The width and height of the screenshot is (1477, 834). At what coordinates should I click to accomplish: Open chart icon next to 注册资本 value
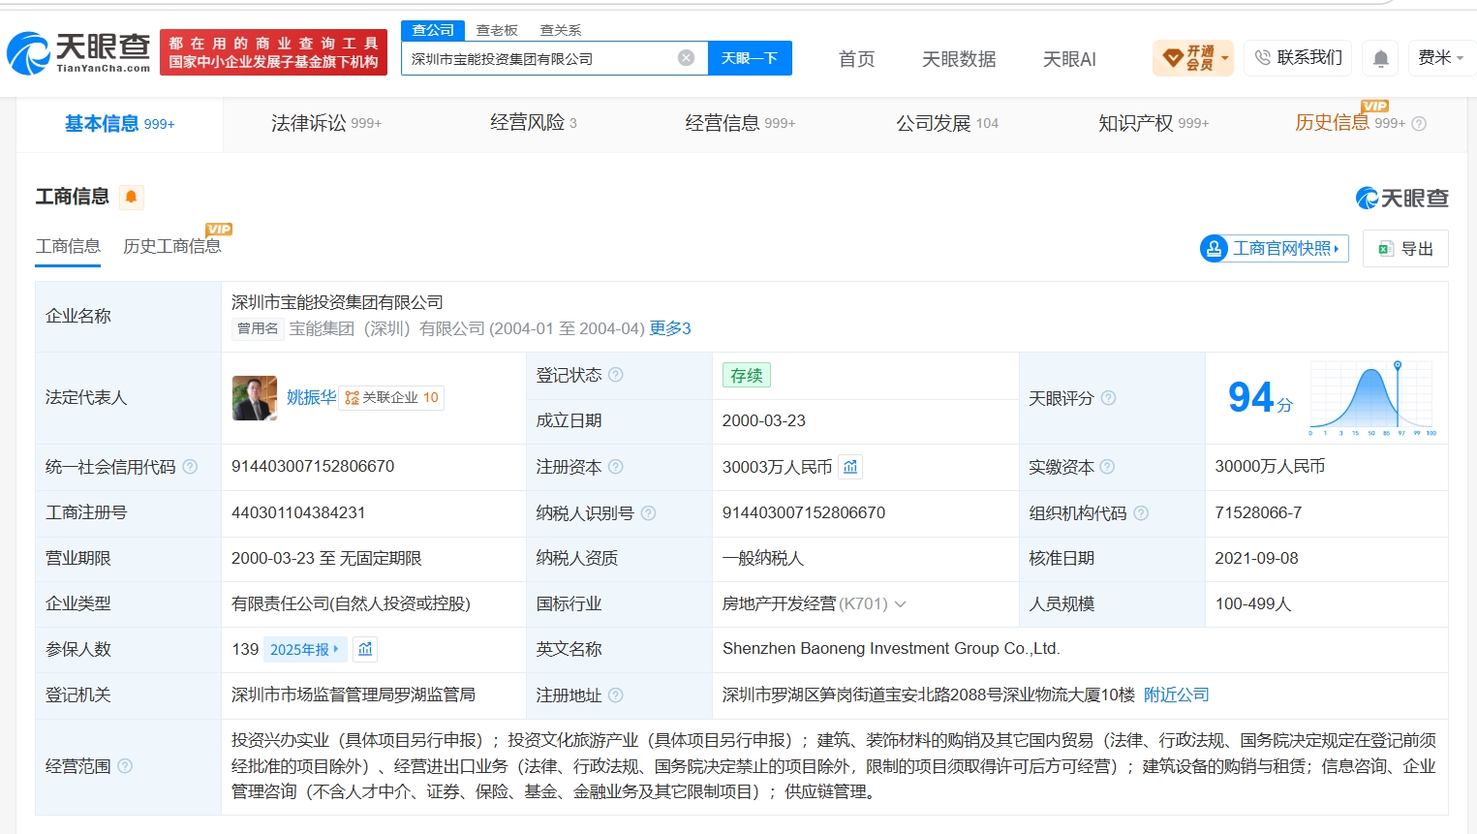850,467
